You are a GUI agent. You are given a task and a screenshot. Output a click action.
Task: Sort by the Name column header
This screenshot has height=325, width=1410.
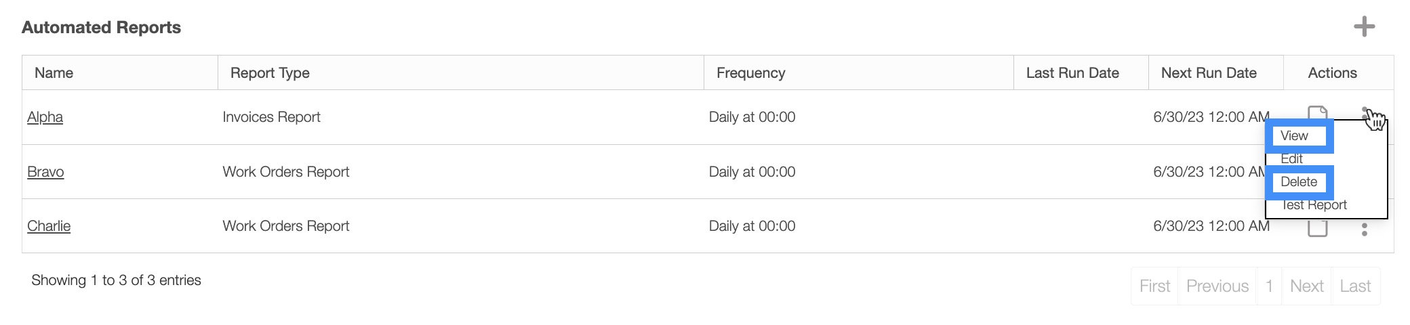coord(54,73)
